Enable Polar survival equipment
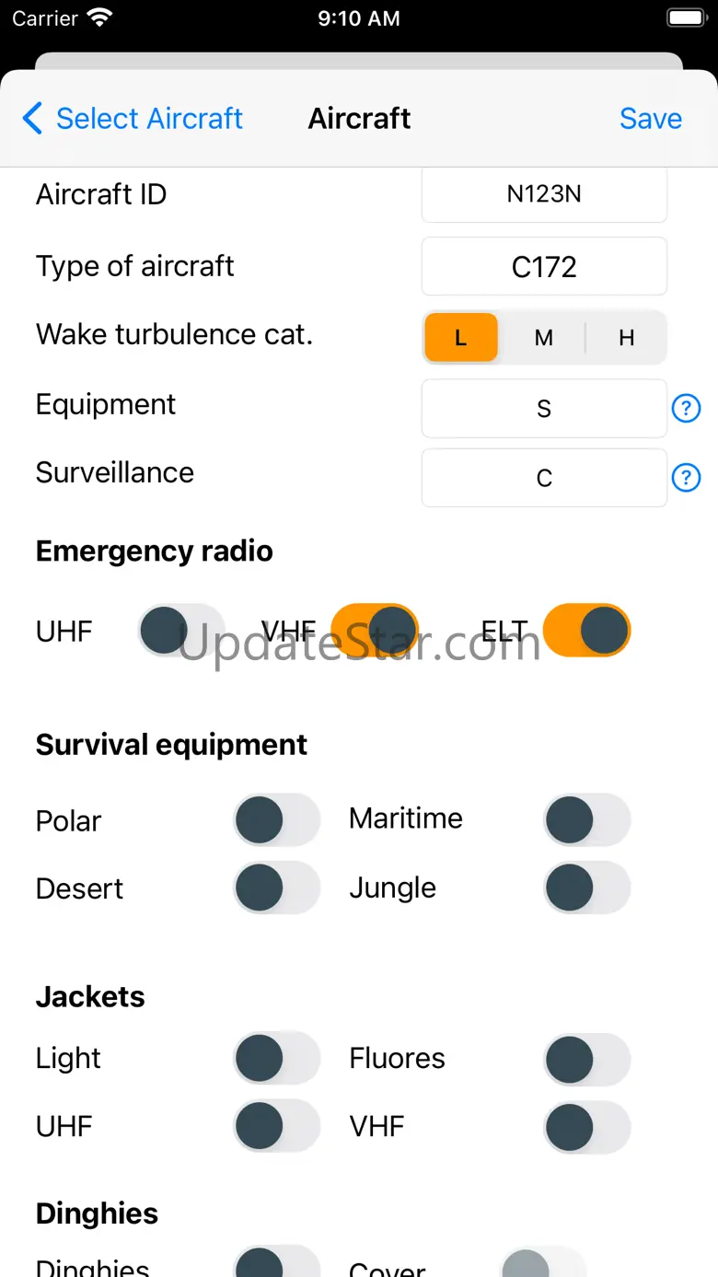This screenshot has width=718, height=1277. (x=276, y=820)
